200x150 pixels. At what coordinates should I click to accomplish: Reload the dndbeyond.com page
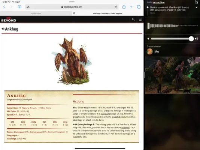point(116,7)
